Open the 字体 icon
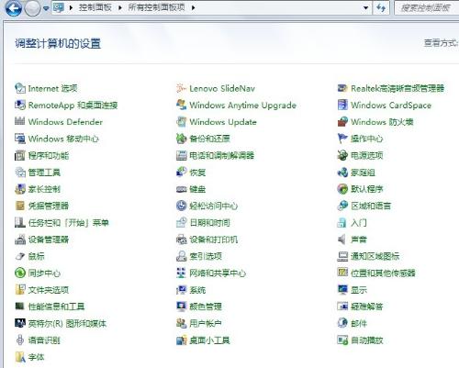Image resolution: width=459 pixels, height=368 pixels. tap(20, 357)
